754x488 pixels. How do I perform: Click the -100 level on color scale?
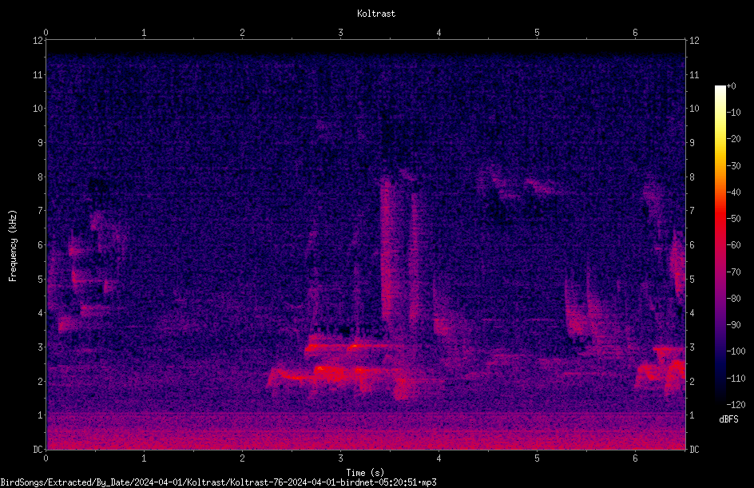736,351
